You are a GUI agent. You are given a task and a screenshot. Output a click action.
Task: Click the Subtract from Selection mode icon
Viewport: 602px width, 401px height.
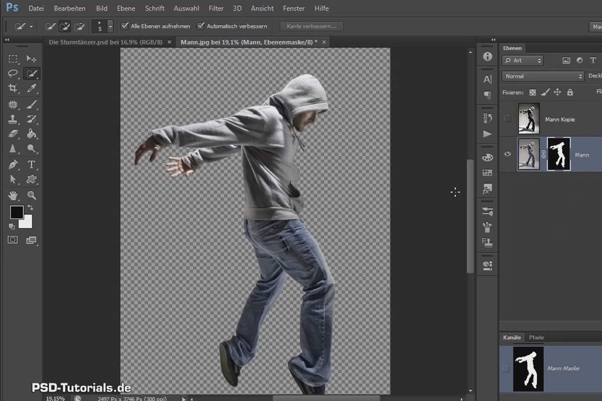79,26
